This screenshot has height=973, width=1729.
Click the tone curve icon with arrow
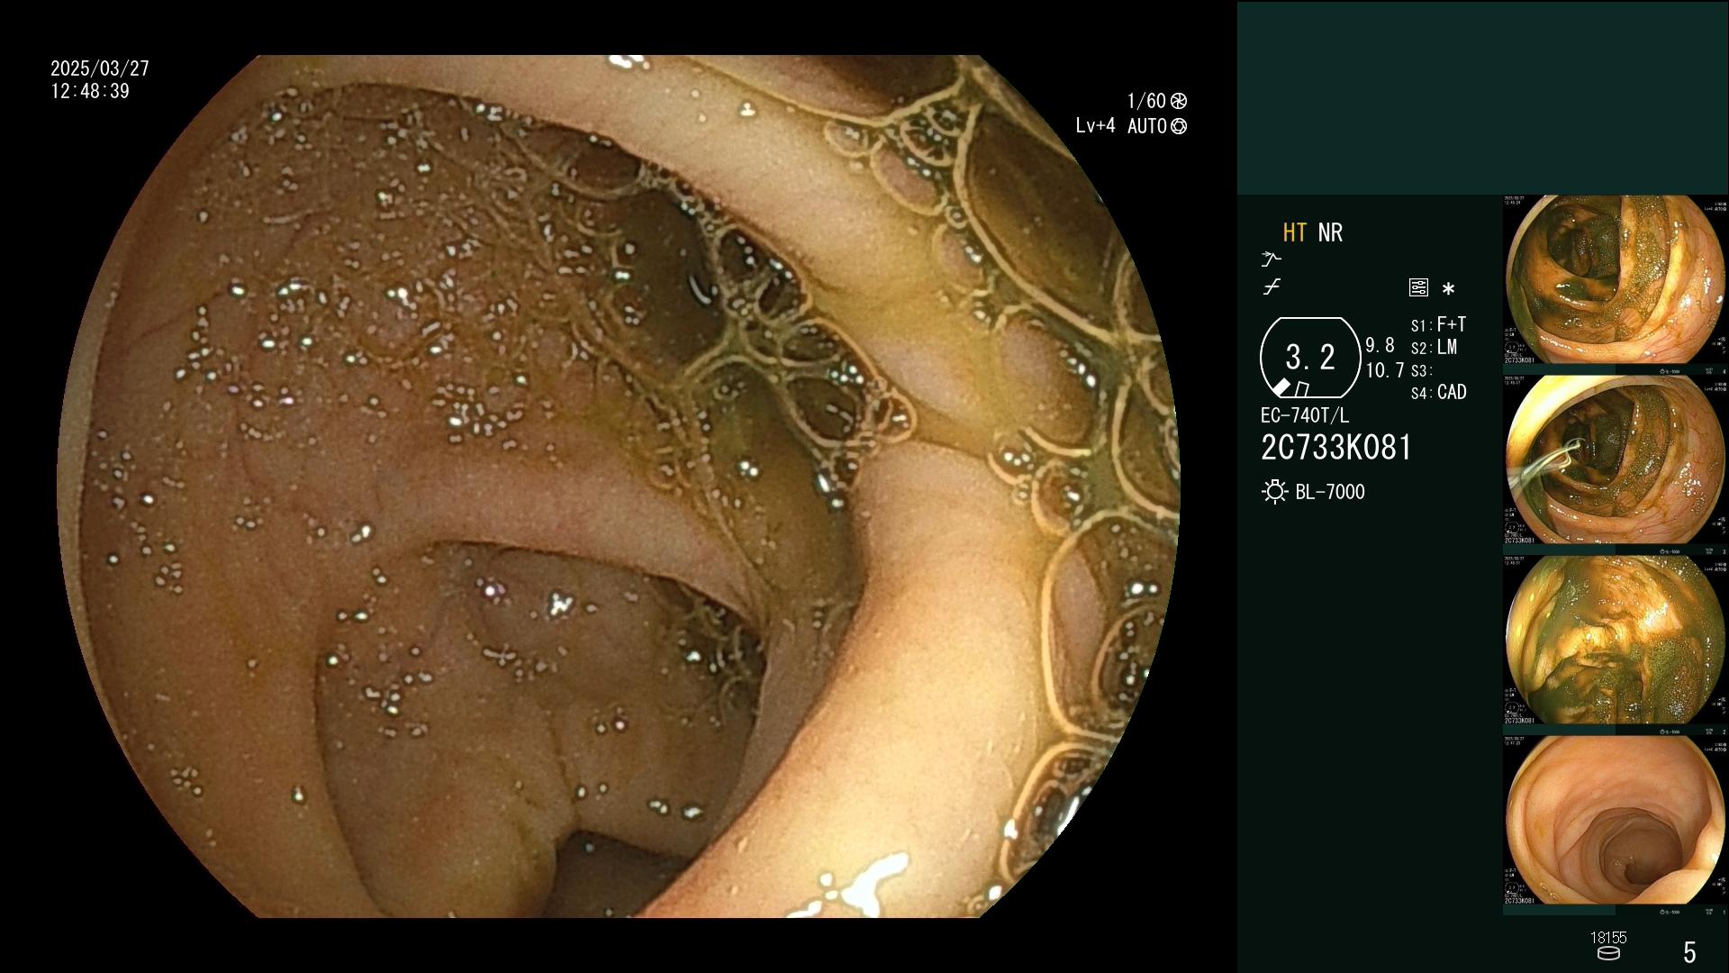[x=1271, y=259]
